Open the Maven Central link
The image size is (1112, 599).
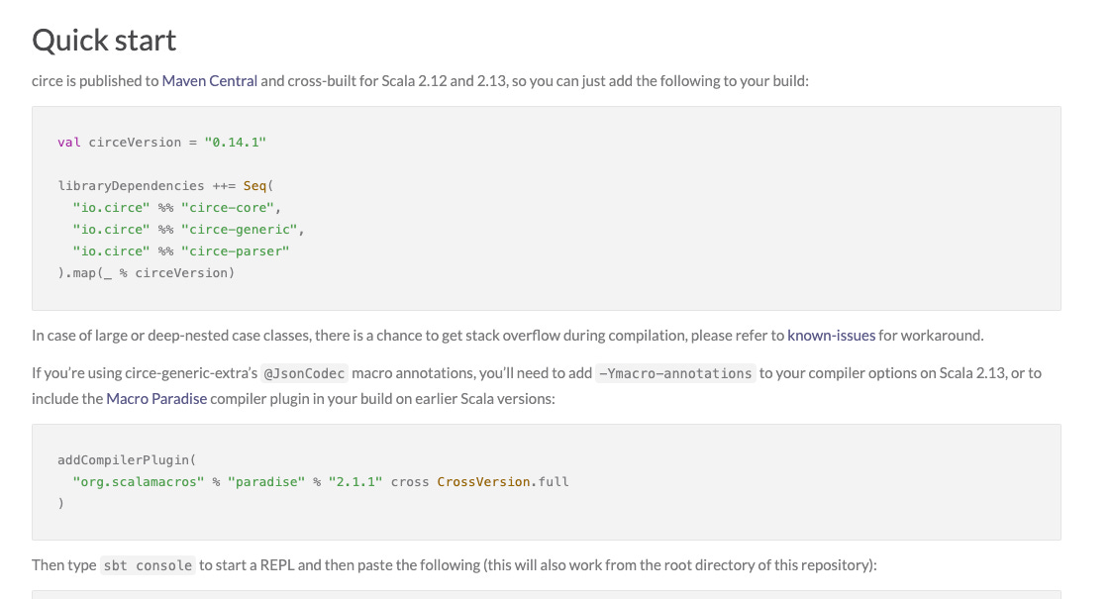209,81
